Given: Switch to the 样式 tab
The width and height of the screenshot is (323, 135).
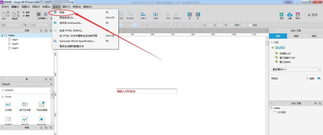Looking at the screenshot, I should pyautogui.click(x=314, y=36).
